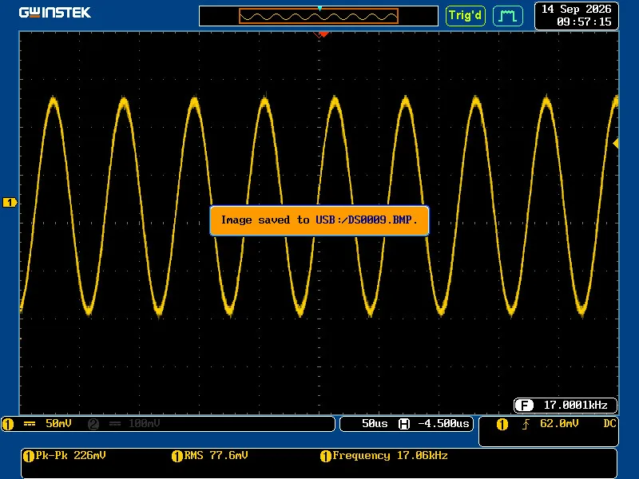Image resolution: width=639 pixels, height=479 pixels.
Task: Click the trigger level arrow on right edge
Action: coord(616,143)
